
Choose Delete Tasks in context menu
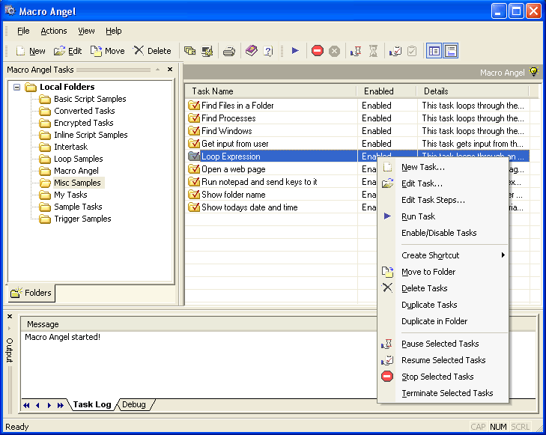(443, 288)
